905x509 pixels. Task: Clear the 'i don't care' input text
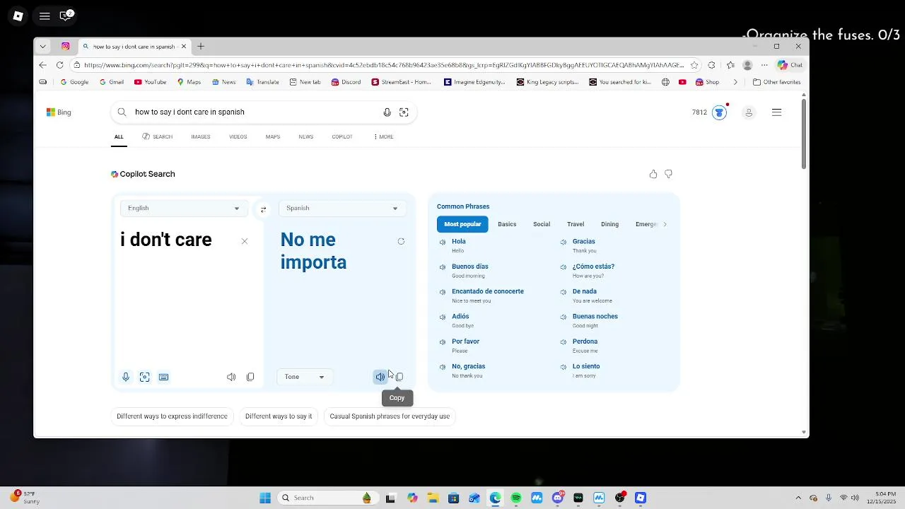(245, 241)
